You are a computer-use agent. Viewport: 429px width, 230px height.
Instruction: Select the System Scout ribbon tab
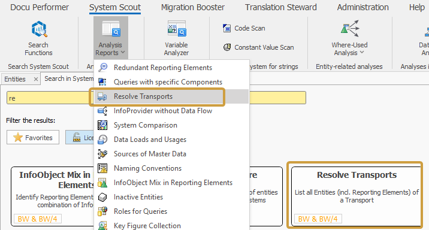[115, 7]
